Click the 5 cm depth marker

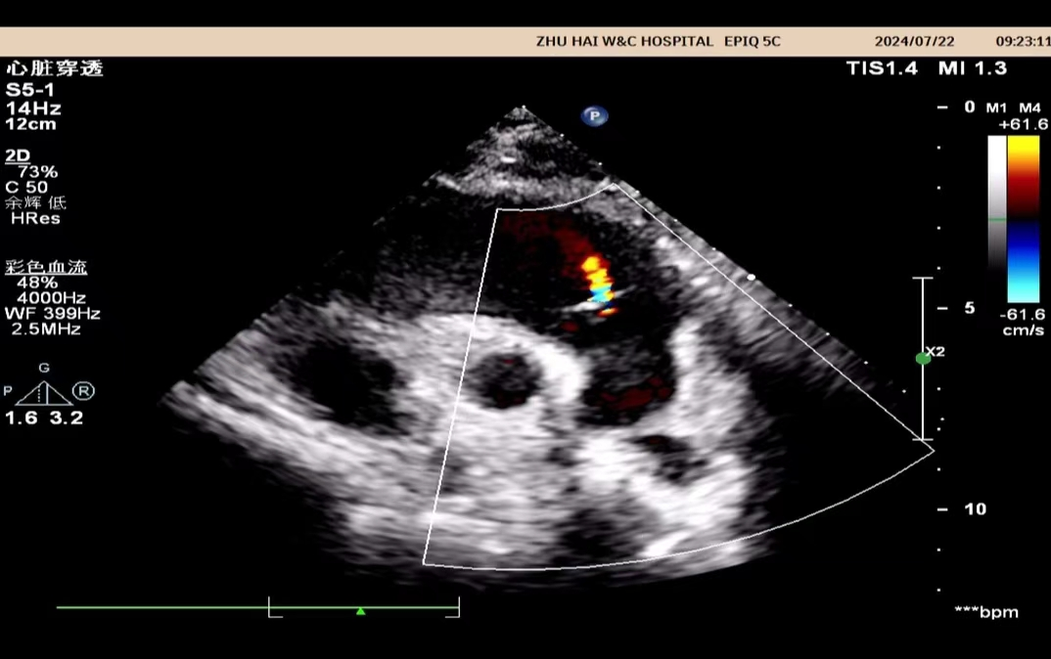969,308
